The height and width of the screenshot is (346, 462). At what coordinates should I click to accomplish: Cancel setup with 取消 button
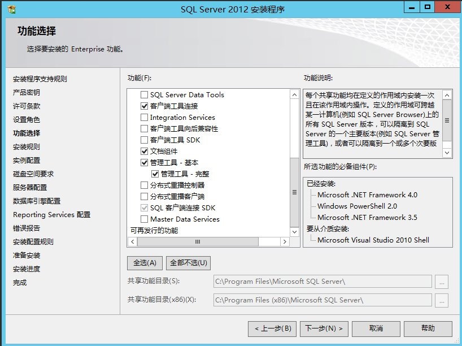tap(376, 328)
